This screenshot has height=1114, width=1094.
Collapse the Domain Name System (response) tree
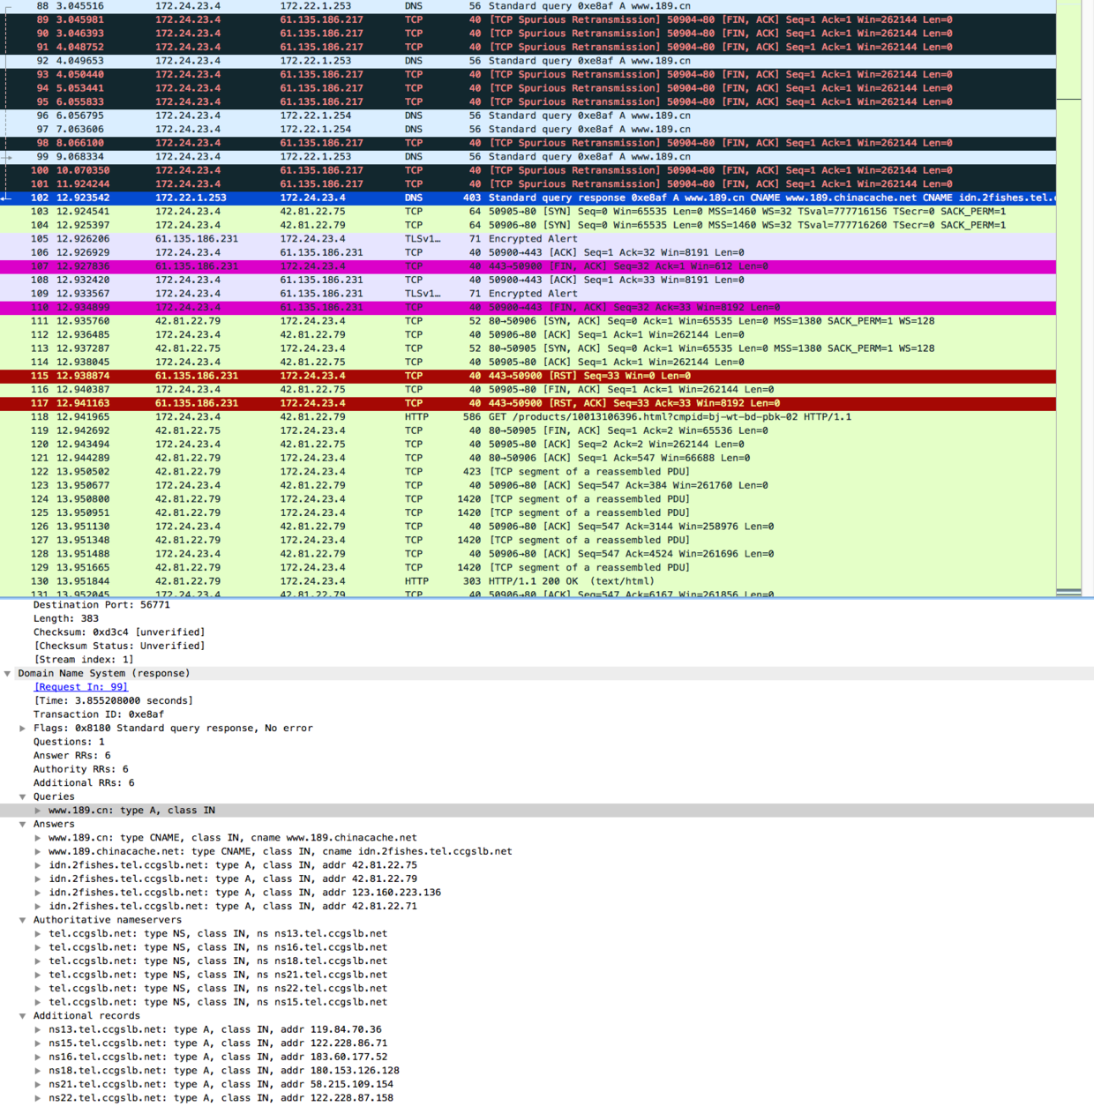tap(8, 673)
